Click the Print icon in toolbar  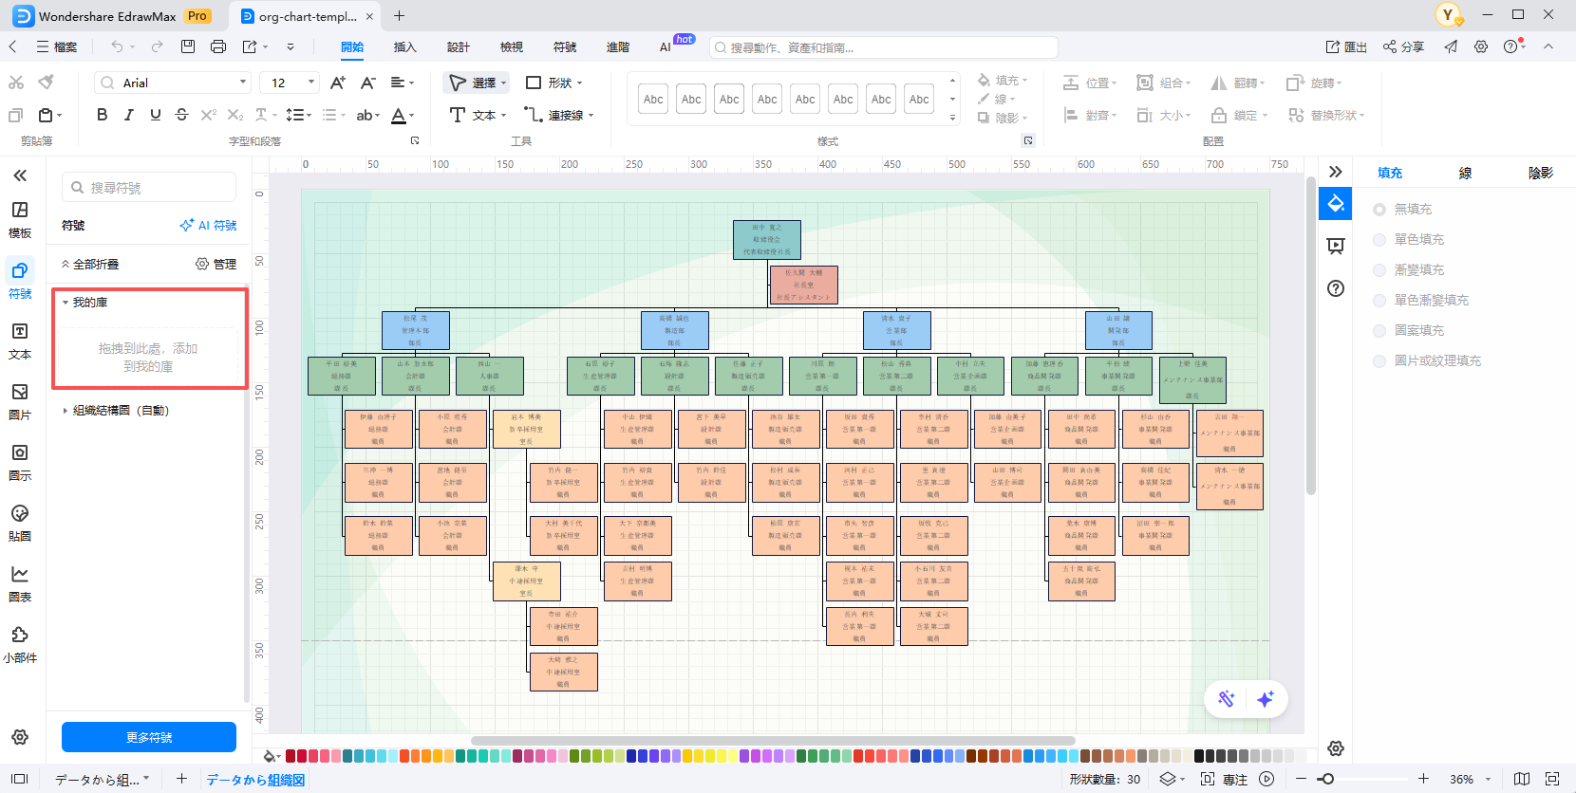(x=218, y=46)
